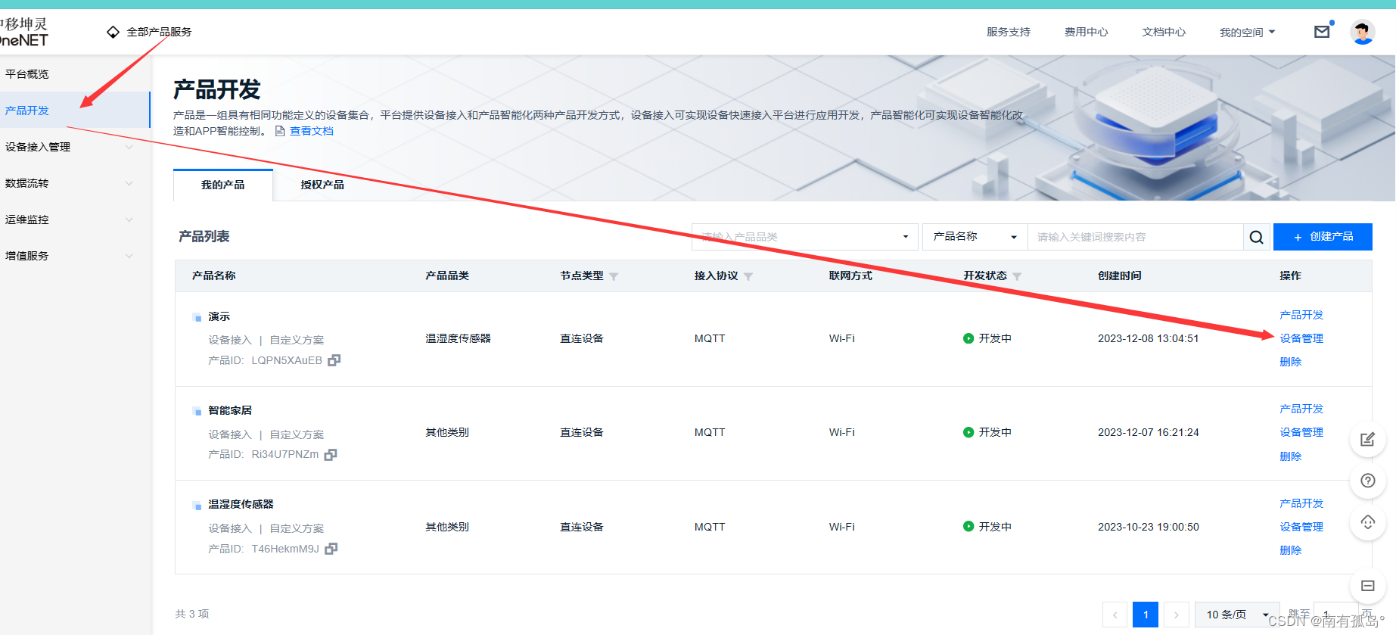Select 产品开发 in sidebar
1396x635 pixels.
pyautogui.click(x=75, y=111)
